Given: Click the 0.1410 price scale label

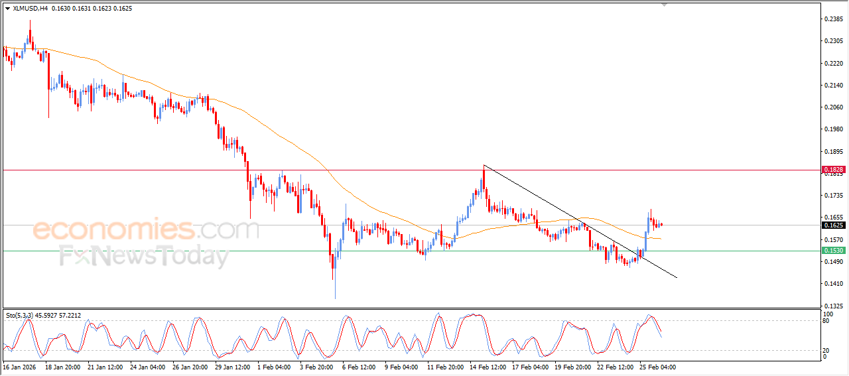Looking at the screenshot, I should (x=834, y=284).
